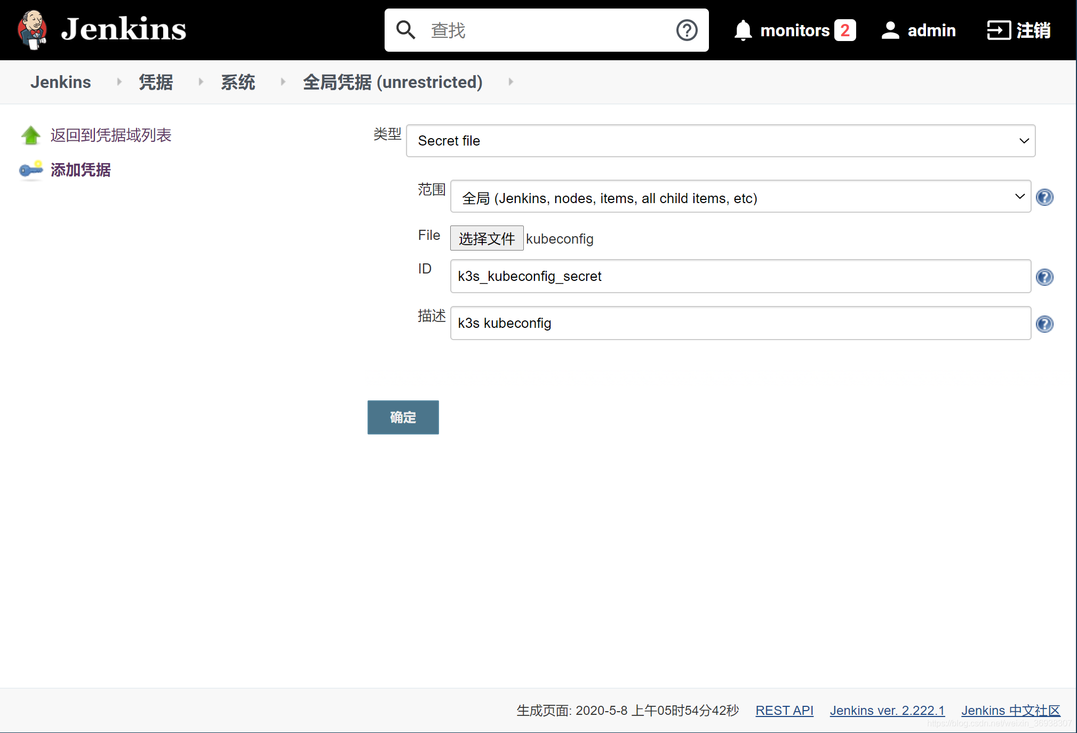Expand the 系统 breadcrumb arrow

tap(283, 82)
